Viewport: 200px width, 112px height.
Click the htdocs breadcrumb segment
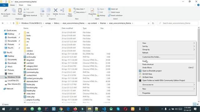click(x=57, y=23)
